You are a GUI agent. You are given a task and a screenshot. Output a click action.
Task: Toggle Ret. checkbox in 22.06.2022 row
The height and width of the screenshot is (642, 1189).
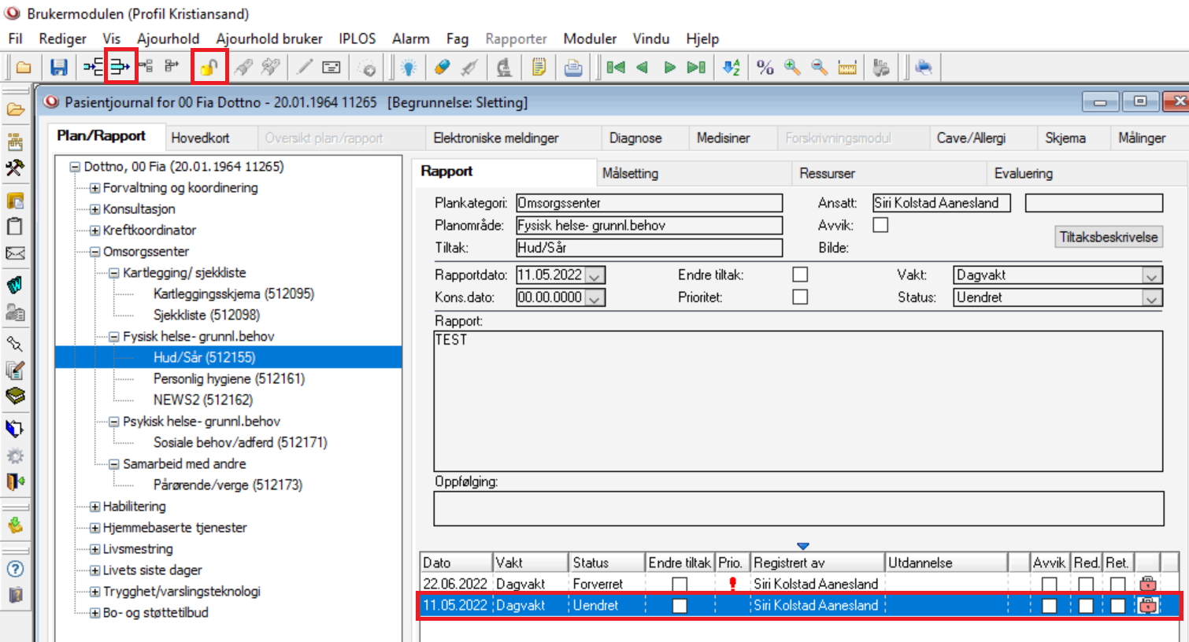1117,585
